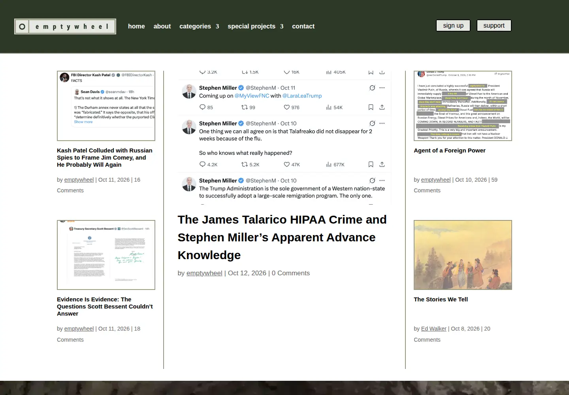This screenshot has height=395, width=569.
Task: Click the emptywheel logo in the header
Action: click(65, 26)
